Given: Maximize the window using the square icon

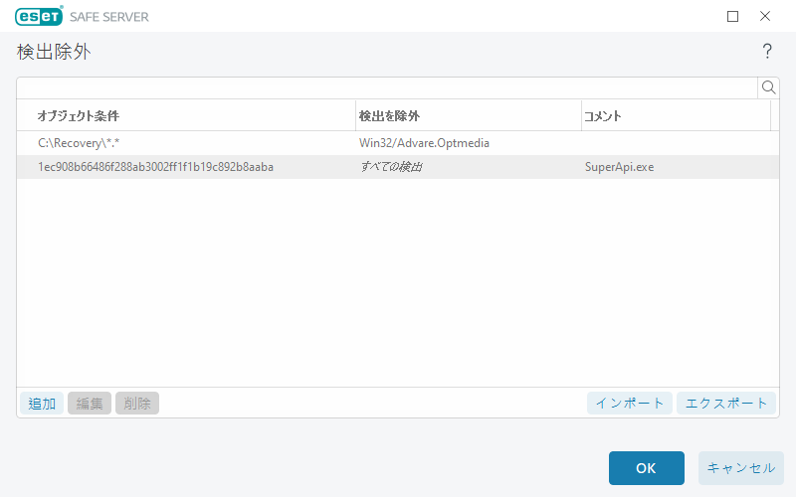Looking at the screenshot, I should 733,16.
